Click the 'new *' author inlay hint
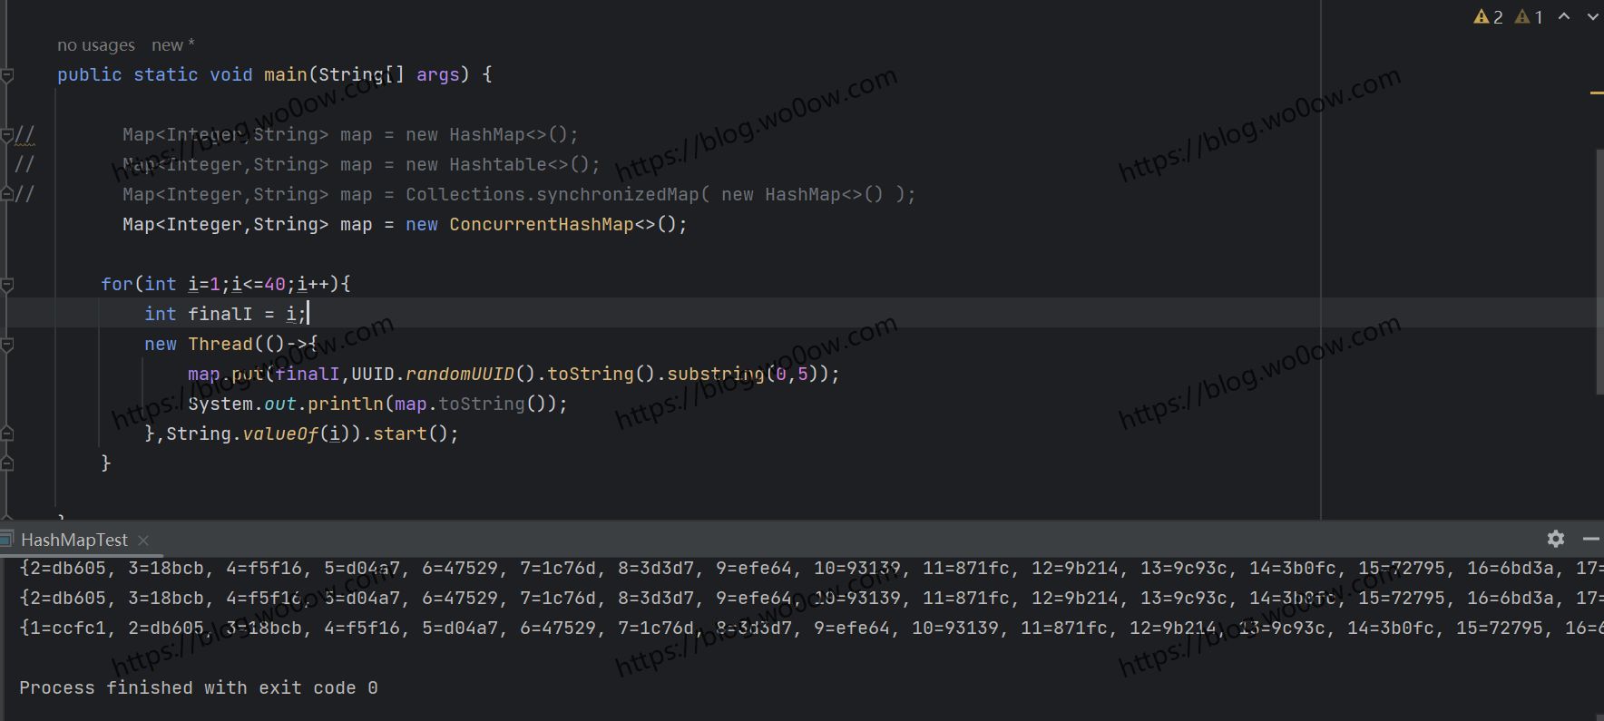Image resolution: width=1604 pixels, height=721 pixels. tap(172, 45)
